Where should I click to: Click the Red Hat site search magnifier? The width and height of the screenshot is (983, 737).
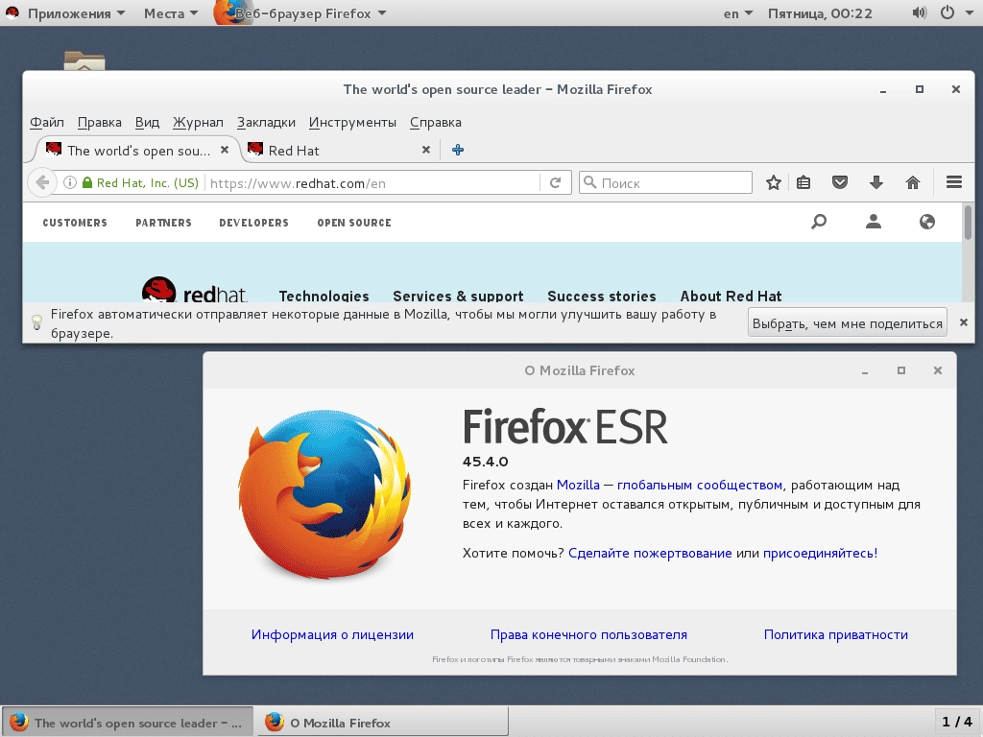[x=819, y=222]
